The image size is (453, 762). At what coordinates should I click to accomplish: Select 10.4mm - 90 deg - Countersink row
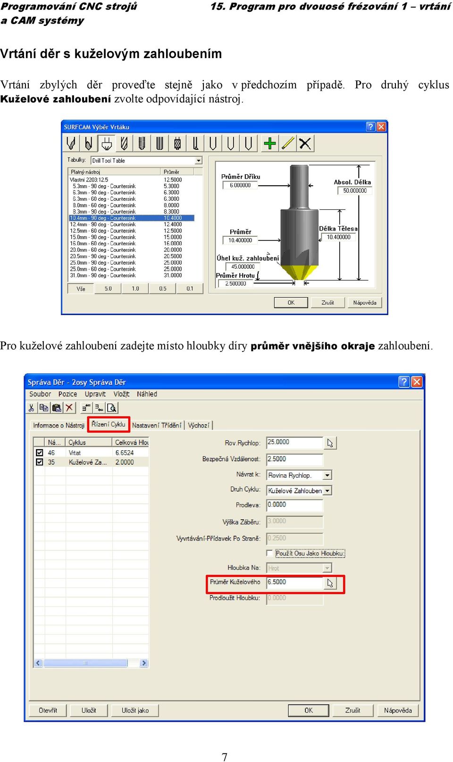point(132,218)
